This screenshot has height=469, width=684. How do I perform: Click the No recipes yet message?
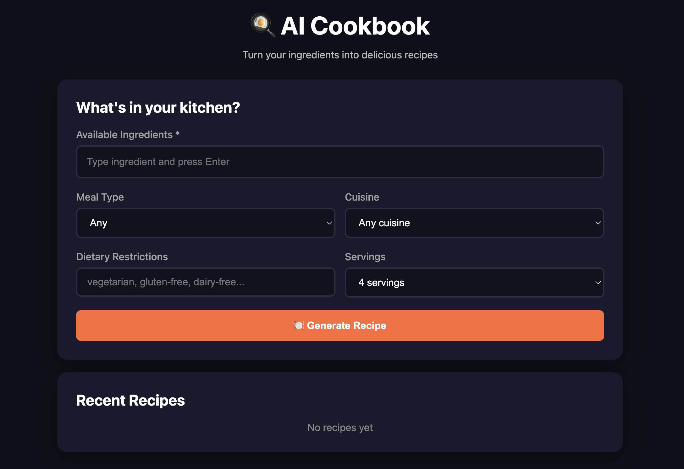[340, 428]
